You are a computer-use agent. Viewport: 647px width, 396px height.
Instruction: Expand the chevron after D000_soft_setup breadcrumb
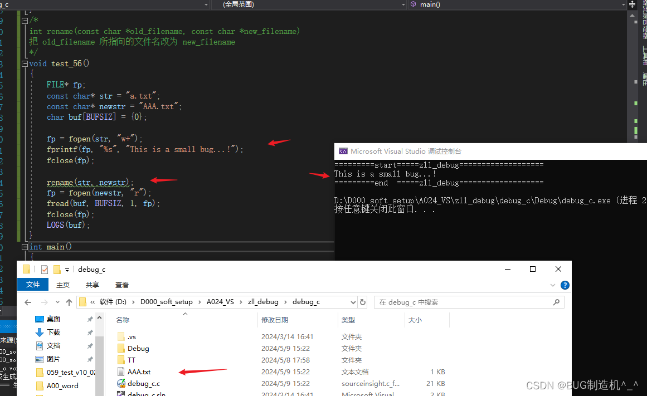click(x=200, y=302)
